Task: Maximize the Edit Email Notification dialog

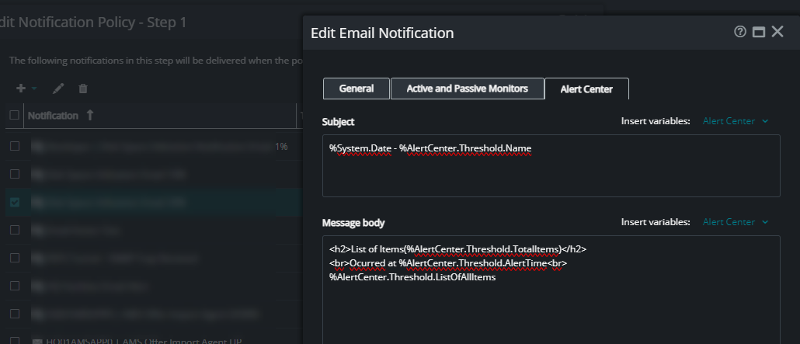Action: click(759, 32)
